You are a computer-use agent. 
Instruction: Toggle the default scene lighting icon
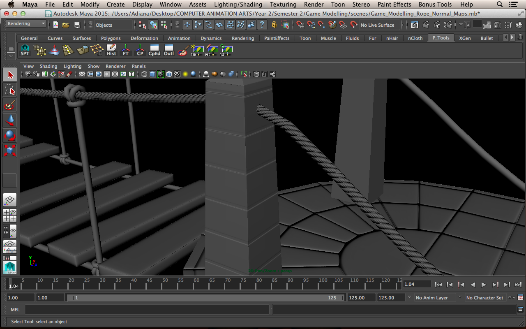pyautogui.click(x=185, y=74)
